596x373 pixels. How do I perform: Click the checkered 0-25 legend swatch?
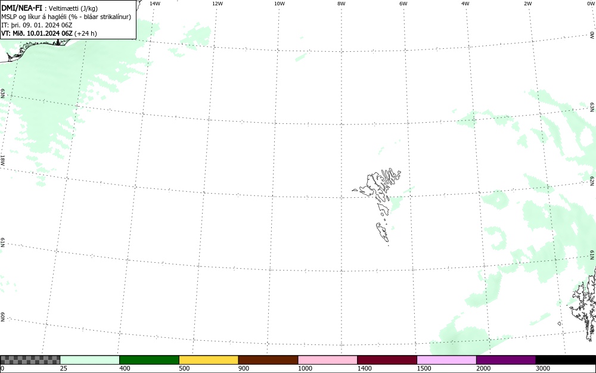click(x=30, y=360)
